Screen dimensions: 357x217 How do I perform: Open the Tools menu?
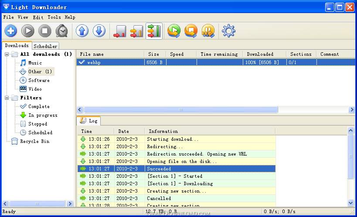tap(54, 17)
